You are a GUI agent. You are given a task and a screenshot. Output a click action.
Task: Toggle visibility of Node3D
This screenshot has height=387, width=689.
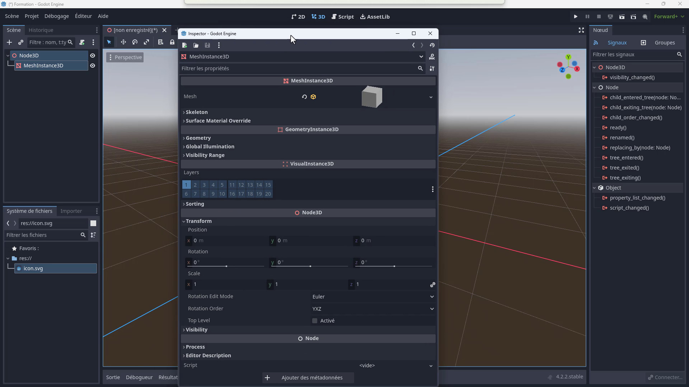click(x=93, y=56)
